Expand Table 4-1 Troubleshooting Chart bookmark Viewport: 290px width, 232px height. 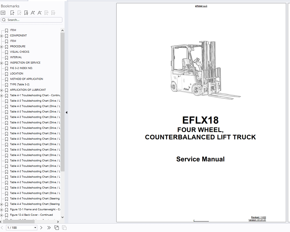click(x=1, y=96)
